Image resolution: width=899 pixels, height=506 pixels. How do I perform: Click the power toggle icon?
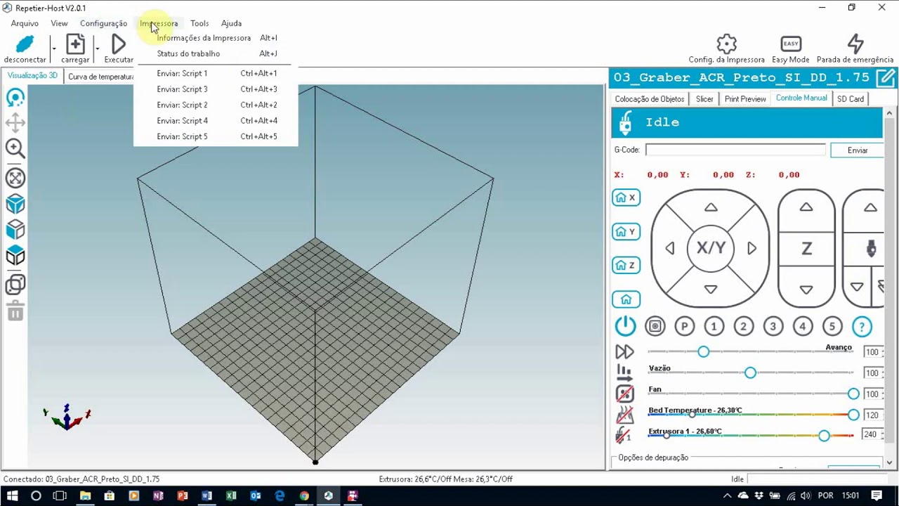[625, 326]
